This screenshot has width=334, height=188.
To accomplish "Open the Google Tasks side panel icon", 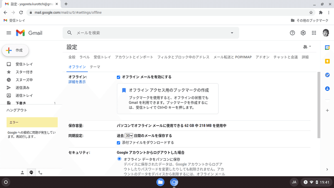I will click(x=327, y=75).
